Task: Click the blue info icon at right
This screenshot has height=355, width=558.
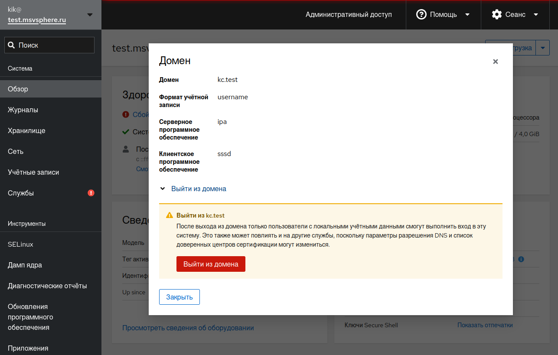Action: coord(521,259)
